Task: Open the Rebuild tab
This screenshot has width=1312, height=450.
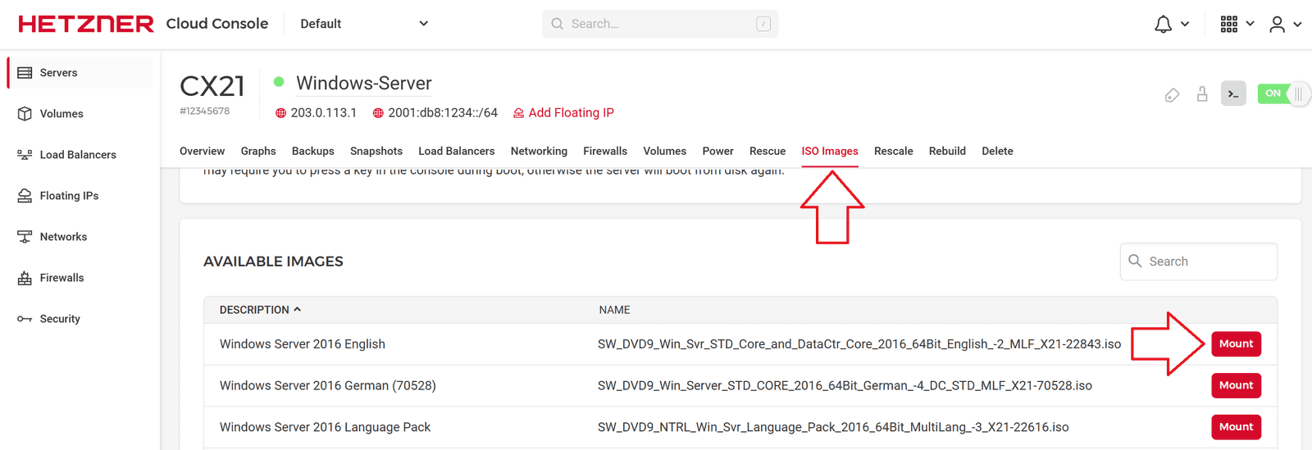Action: (x=947, y=152)
